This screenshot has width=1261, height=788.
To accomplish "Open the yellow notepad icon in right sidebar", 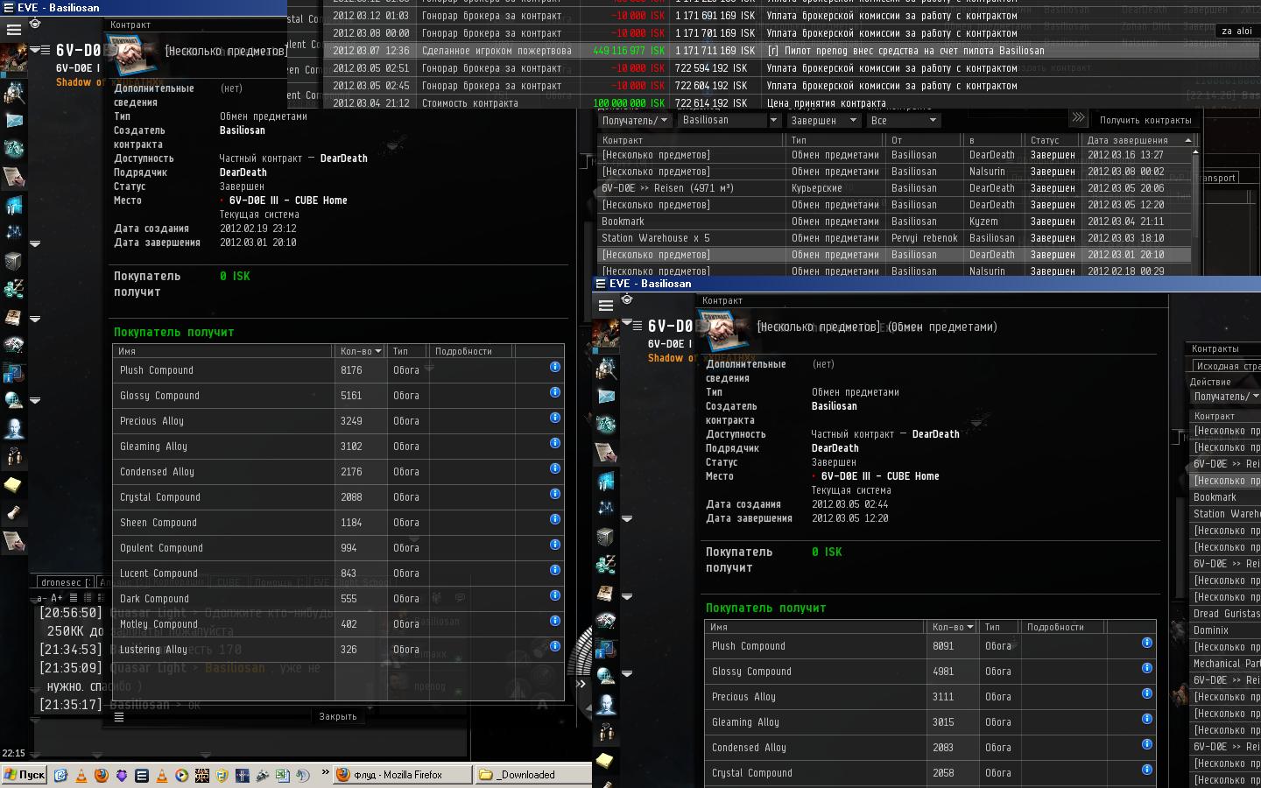I will point(606,761).
